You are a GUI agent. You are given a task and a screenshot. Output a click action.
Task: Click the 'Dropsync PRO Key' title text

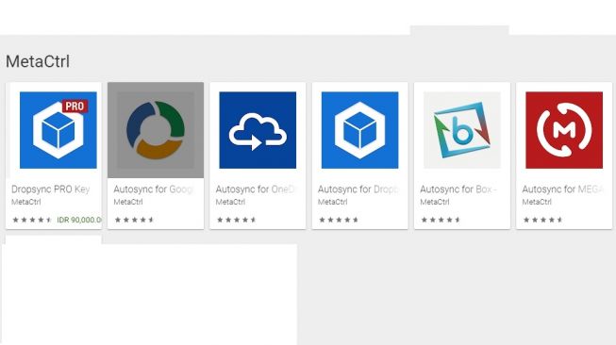pyautogui.click(x=51, y=189)
